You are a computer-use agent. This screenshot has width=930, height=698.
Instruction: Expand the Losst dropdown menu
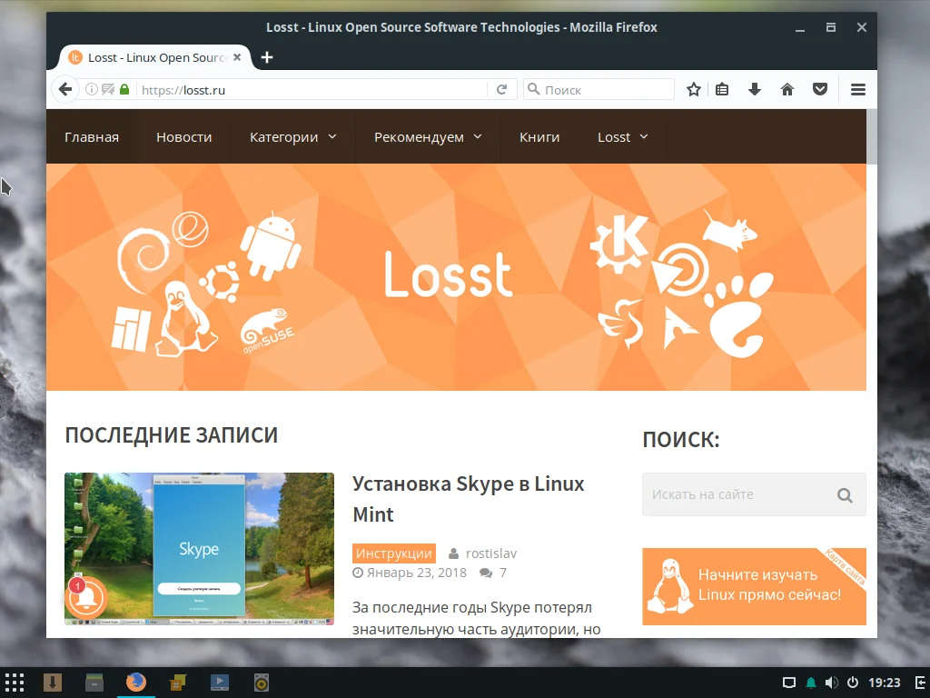point(623,137)
